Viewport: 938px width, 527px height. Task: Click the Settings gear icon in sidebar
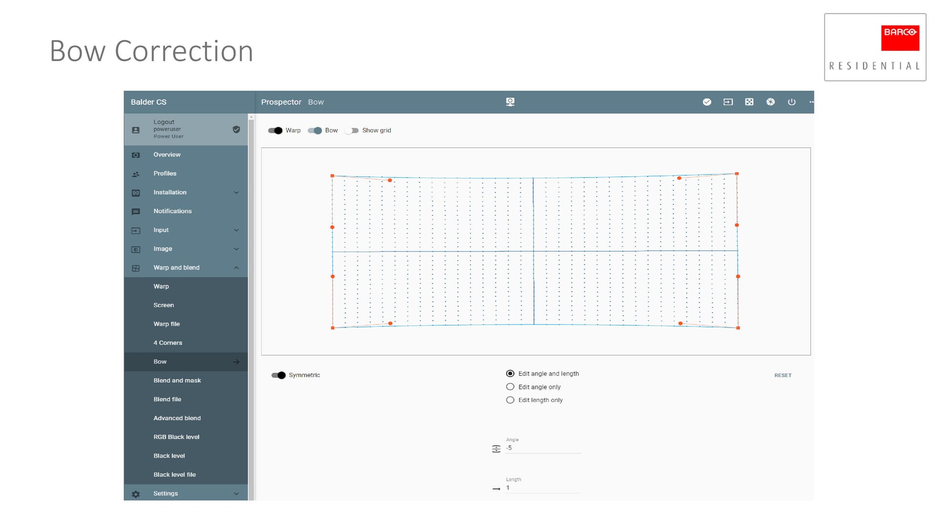coord(136,494)
